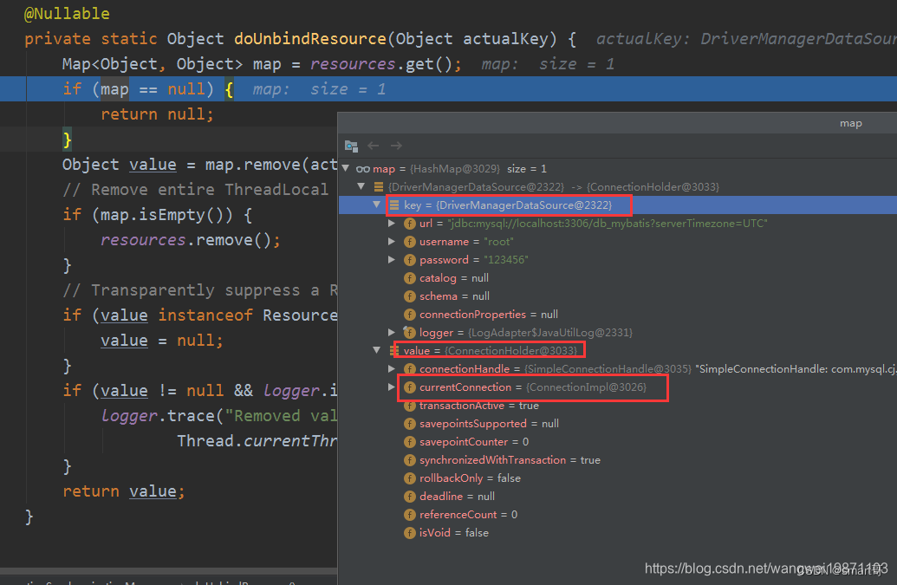Click field icon beside savepointsSupported

[x=410, y=424]
